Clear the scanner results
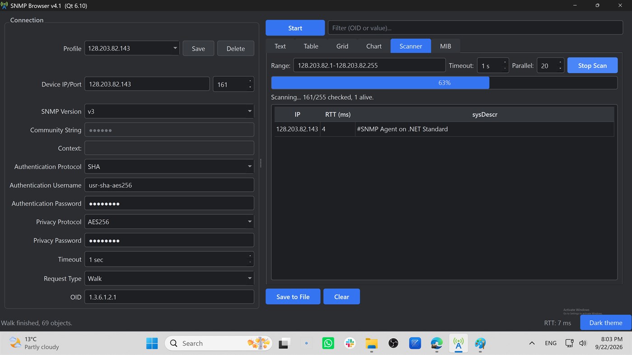This screenshot has width=632, height=355. (x=342, y=297)
